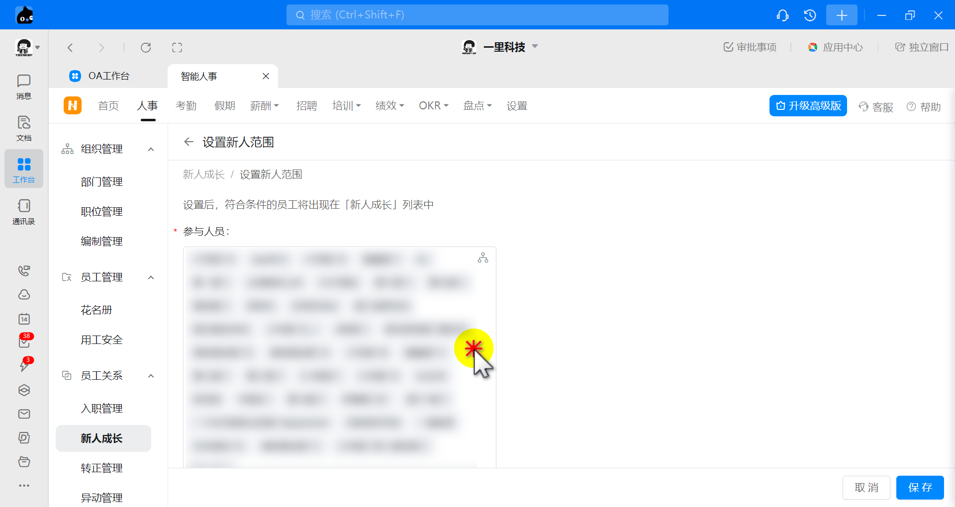
Task: Open the calendar icon in left sidebar
Action: tap(24, 319)
